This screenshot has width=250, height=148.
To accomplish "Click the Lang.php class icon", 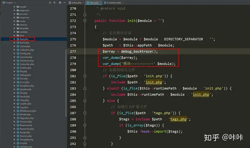I will pyautogui.click(x=18, y=100).
